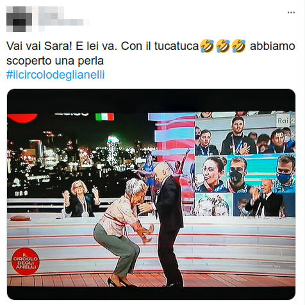Image resolution: width=305 pixels, height=305 pixels.
Task: Click the athlete wearing the black mask
Action: (237, 175)
